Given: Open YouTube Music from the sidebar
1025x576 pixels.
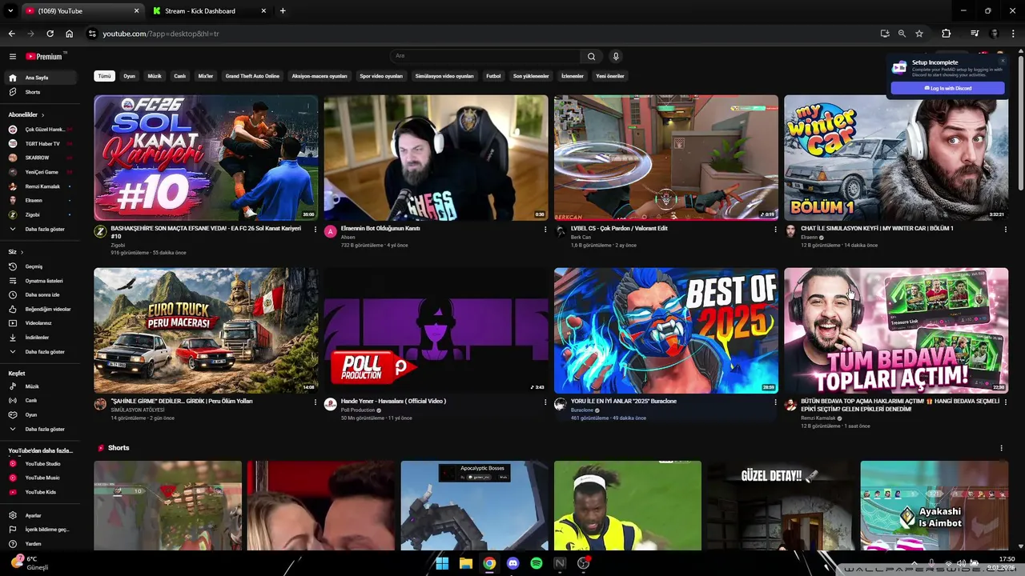Looking at the screenshot, I should tap(42, 478).
